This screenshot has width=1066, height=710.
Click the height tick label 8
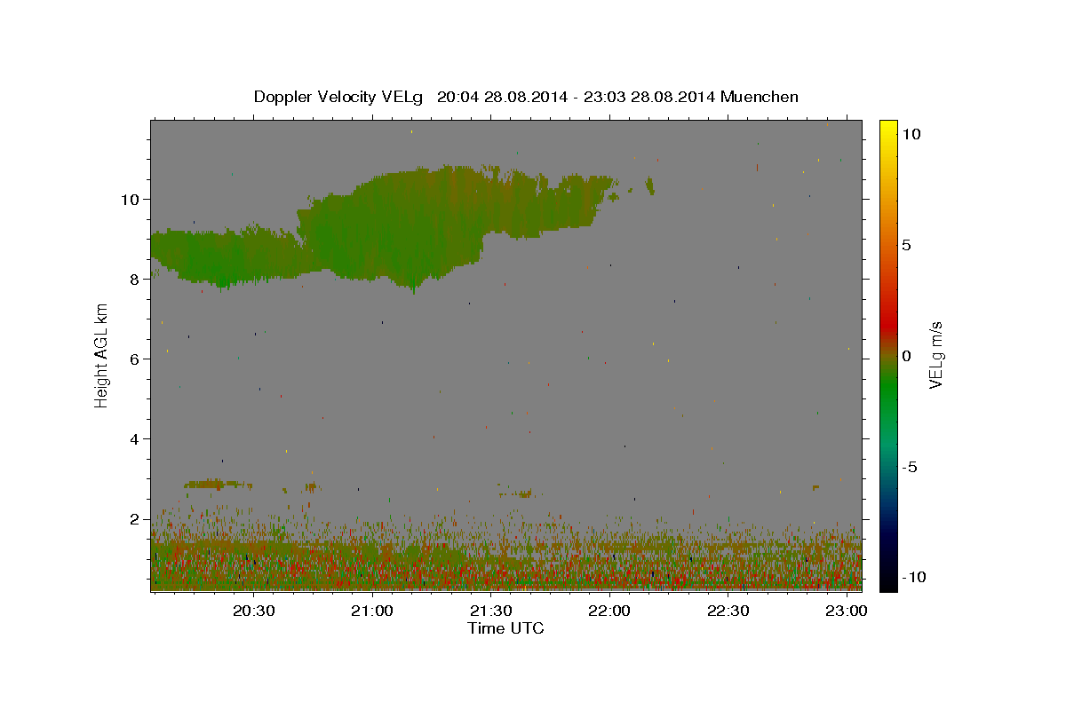(x=135, y=279)
